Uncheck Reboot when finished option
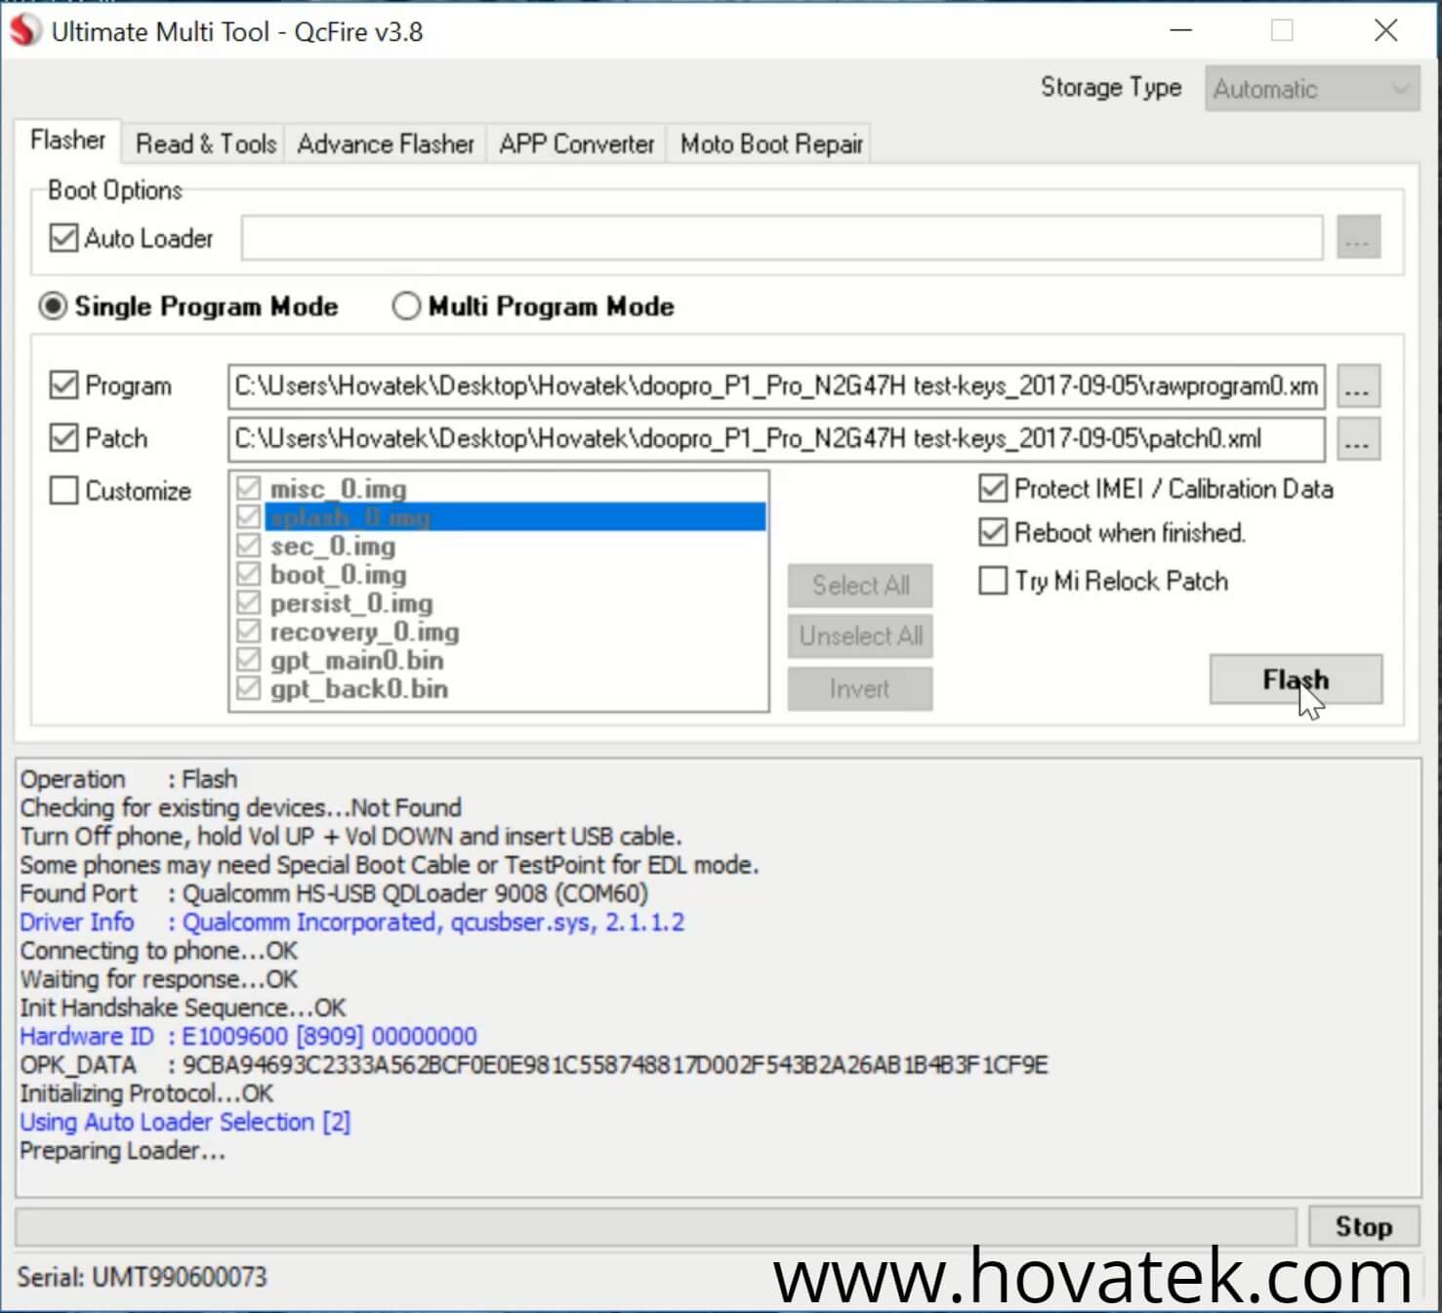The height and width of the screenshot is (1313, 1442). point(993,532)
